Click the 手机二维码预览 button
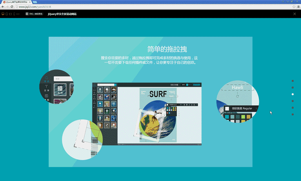Image resolution: width=301 pixels, height=181 pixels. click(34, 14)
